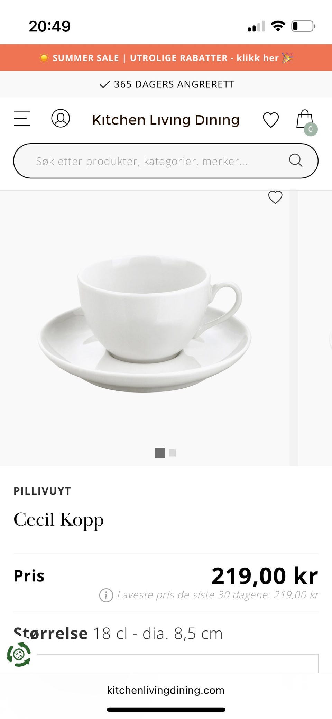Open the green cookie settings icon

(x=19, y=654)
